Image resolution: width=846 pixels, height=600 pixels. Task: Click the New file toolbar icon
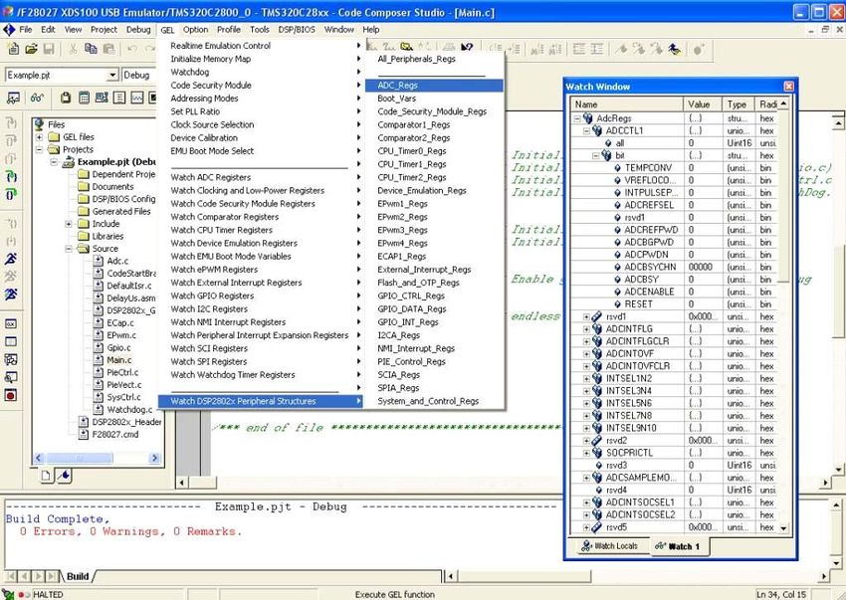pos(15,49)
